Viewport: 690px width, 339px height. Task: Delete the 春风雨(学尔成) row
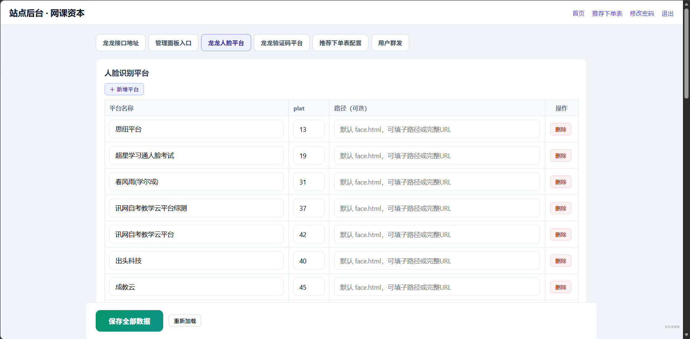[561, 182]
